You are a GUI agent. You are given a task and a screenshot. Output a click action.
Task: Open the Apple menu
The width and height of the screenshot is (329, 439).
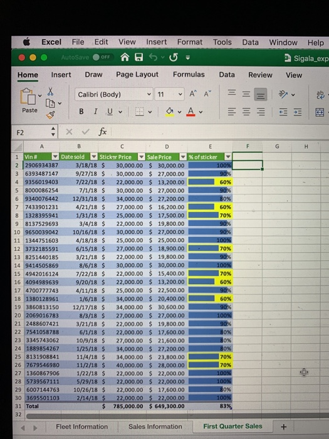pos(26,42)
